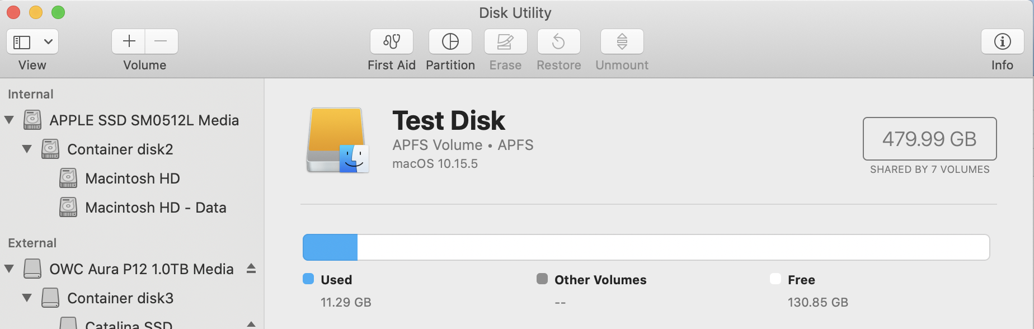
Task: Open the Info inspector
Action: pyautogui.click(x=1002, y=42)
